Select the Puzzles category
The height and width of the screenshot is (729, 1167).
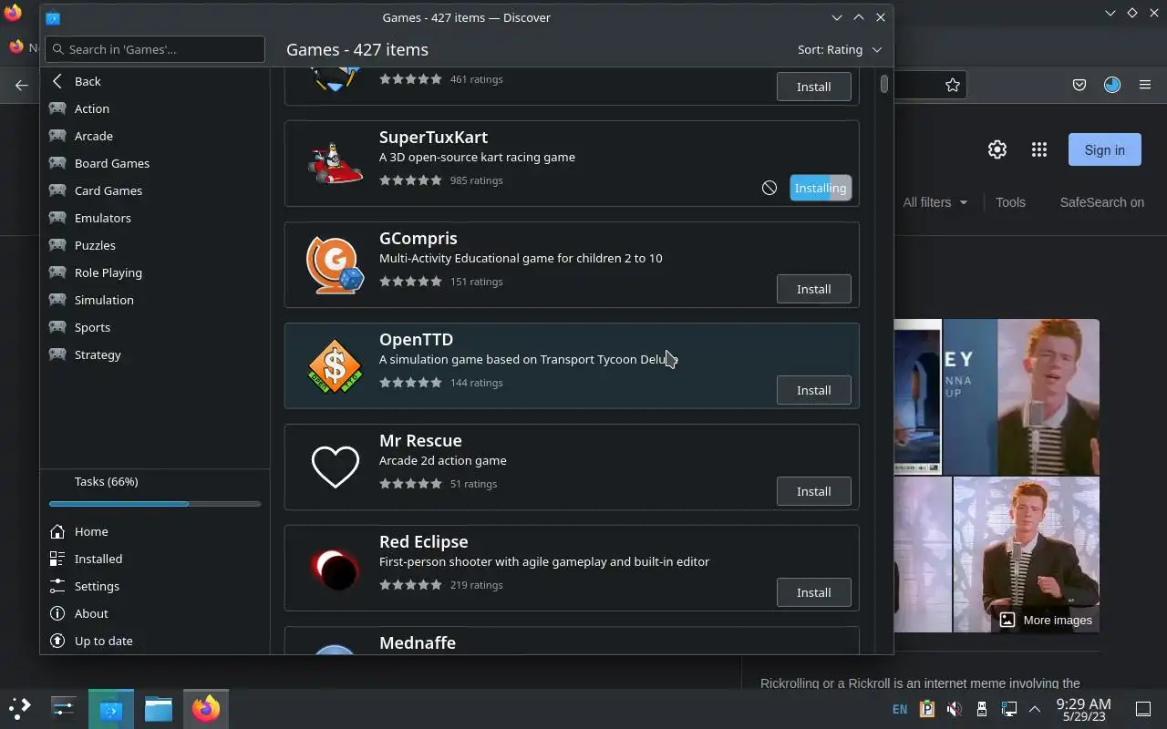pos(155,245)
